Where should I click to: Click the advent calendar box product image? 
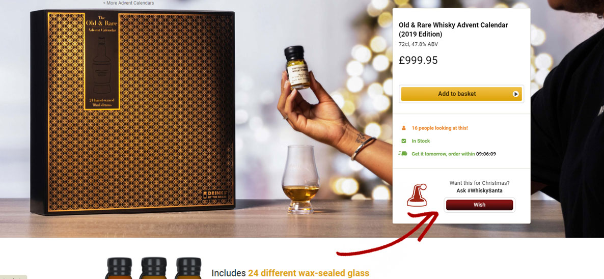click(x=132, y=112)
